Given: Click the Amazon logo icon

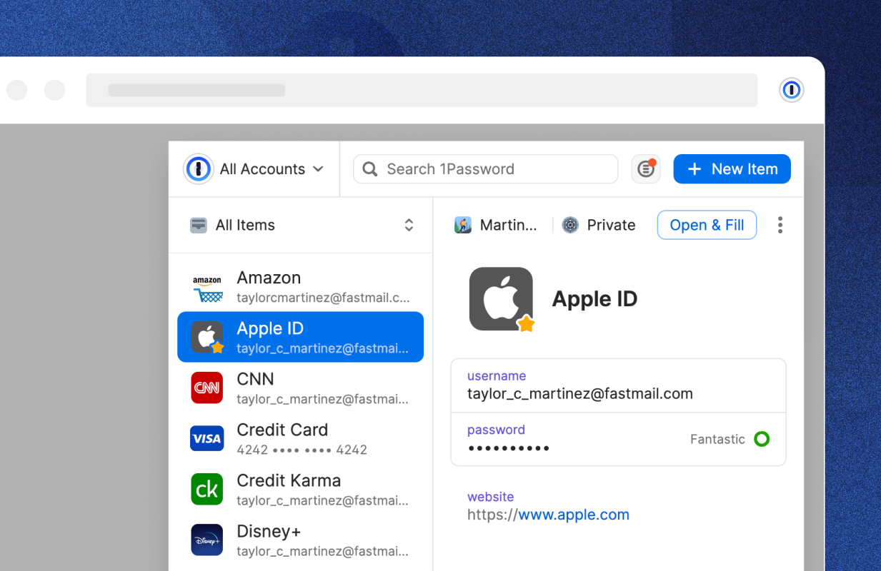Looking at the screenshot, I should point(207,288).
